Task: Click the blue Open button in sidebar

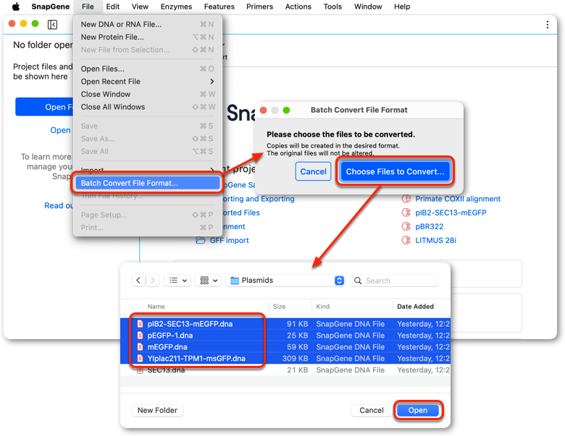Action: [44, 107]
